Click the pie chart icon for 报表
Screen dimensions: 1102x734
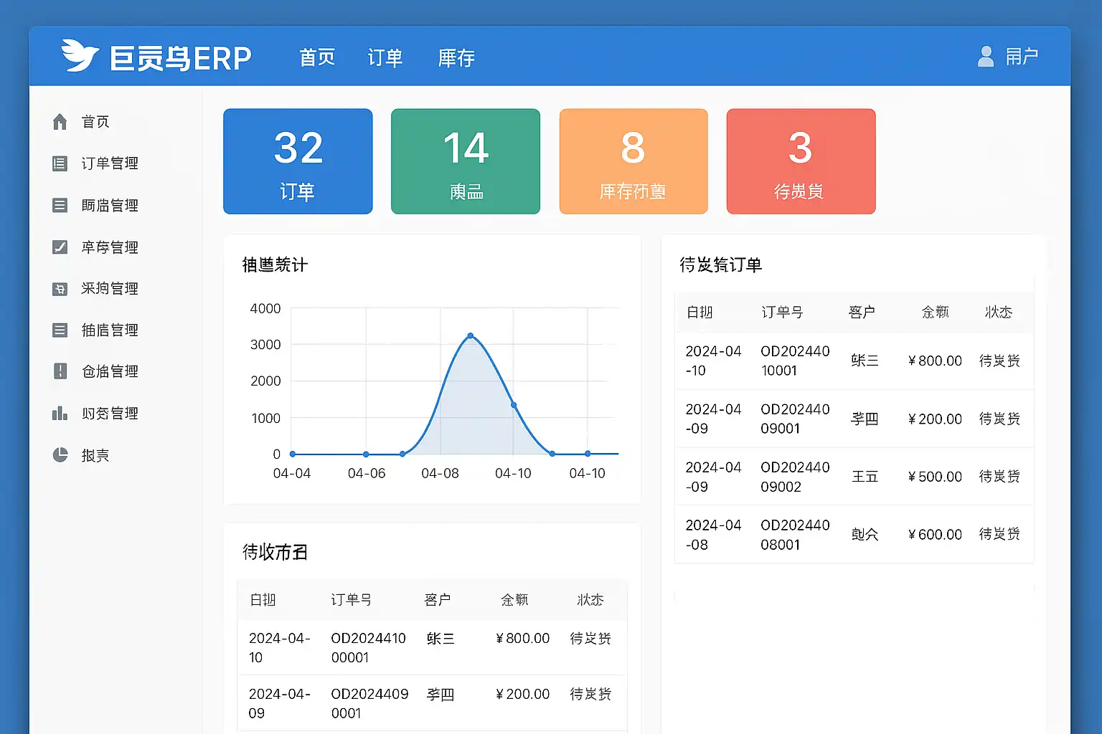tap(60, 455)
